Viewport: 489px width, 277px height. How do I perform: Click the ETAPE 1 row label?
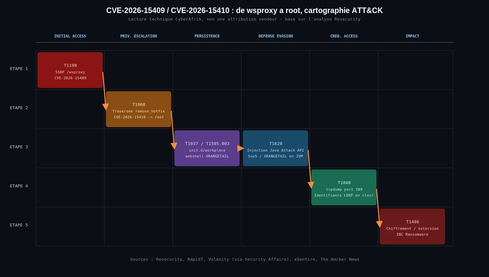(x=19, y=69)
